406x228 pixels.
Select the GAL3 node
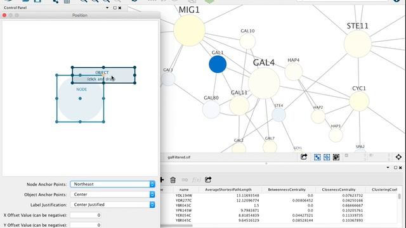(x=168, y=79)
